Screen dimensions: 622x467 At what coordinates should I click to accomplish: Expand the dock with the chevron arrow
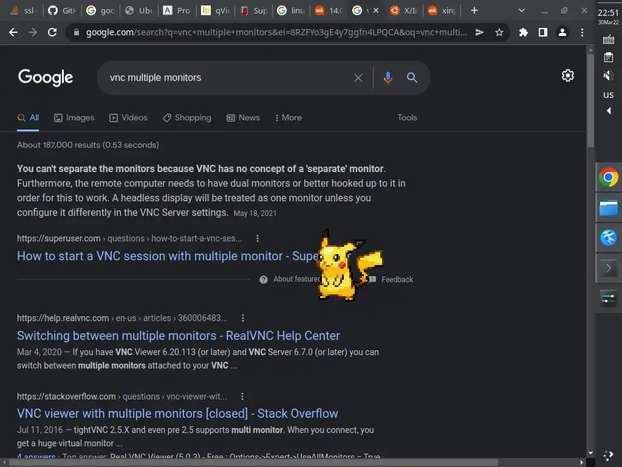point(609,268)
